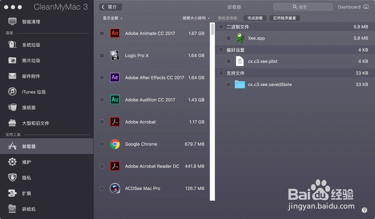
Task: Open the 大型和旧文件 box icon
Action: [x=12, y=123]
